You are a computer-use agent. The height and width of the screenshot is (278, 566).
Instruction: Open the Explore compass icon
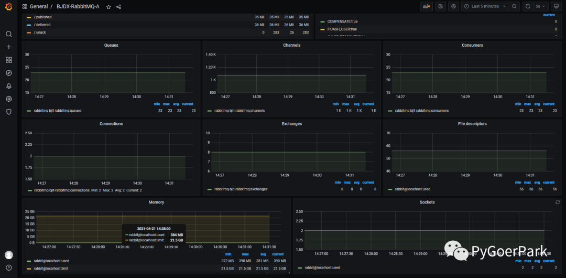click(8, 73)
